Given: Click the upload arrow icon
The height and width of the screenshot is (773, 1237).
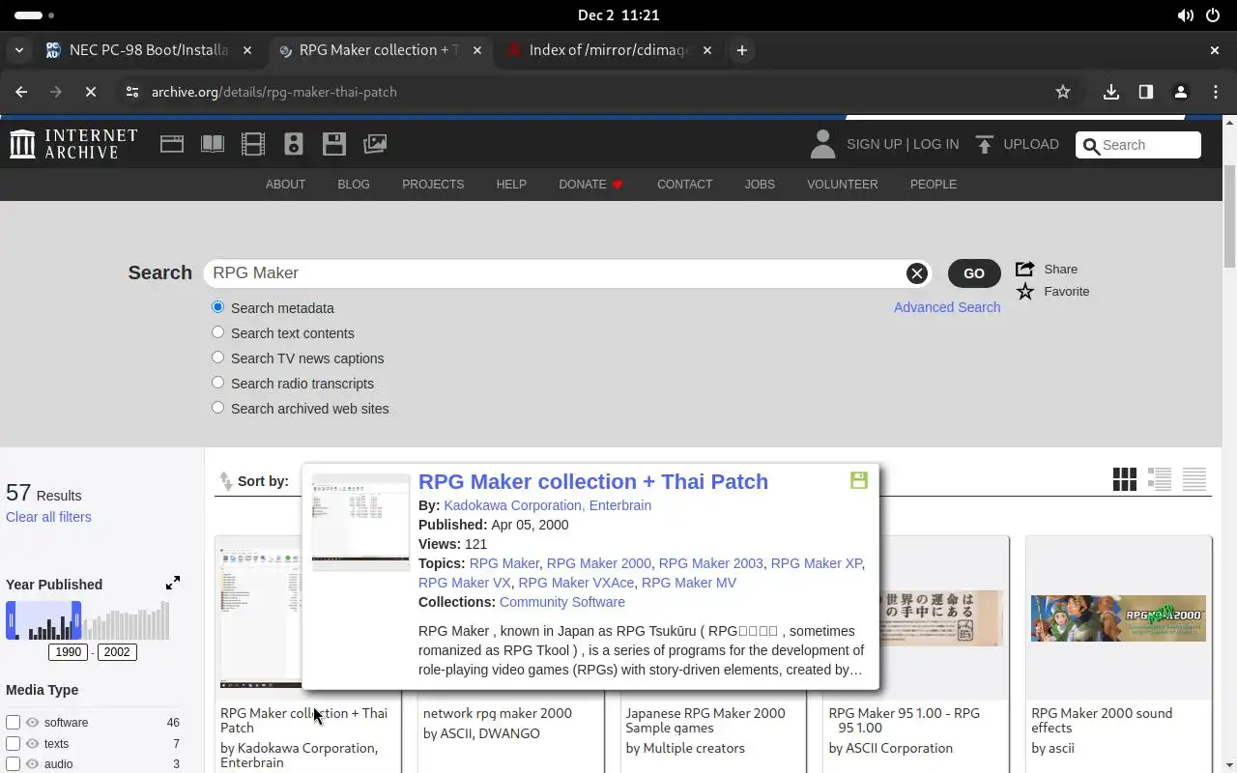Looking at the screenshot, I should (x=985, y=144).
